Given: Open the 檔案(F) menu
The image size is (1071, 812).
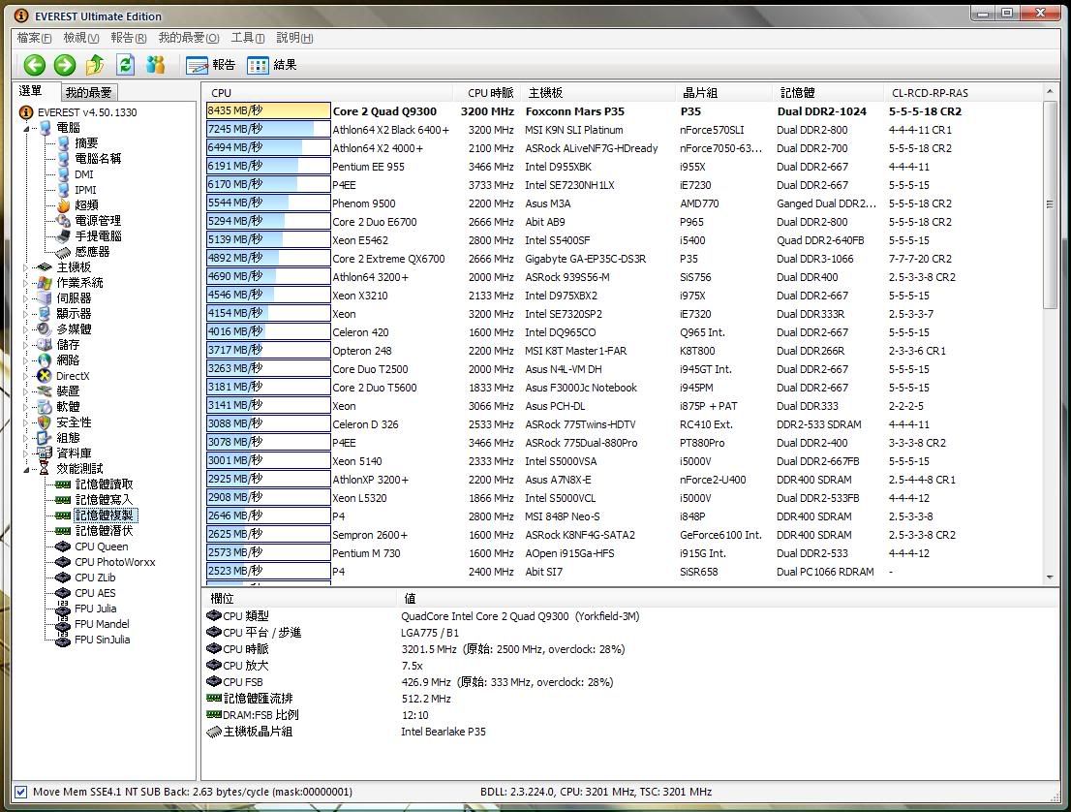Looking at the screenshot, I should coord(34,38).
